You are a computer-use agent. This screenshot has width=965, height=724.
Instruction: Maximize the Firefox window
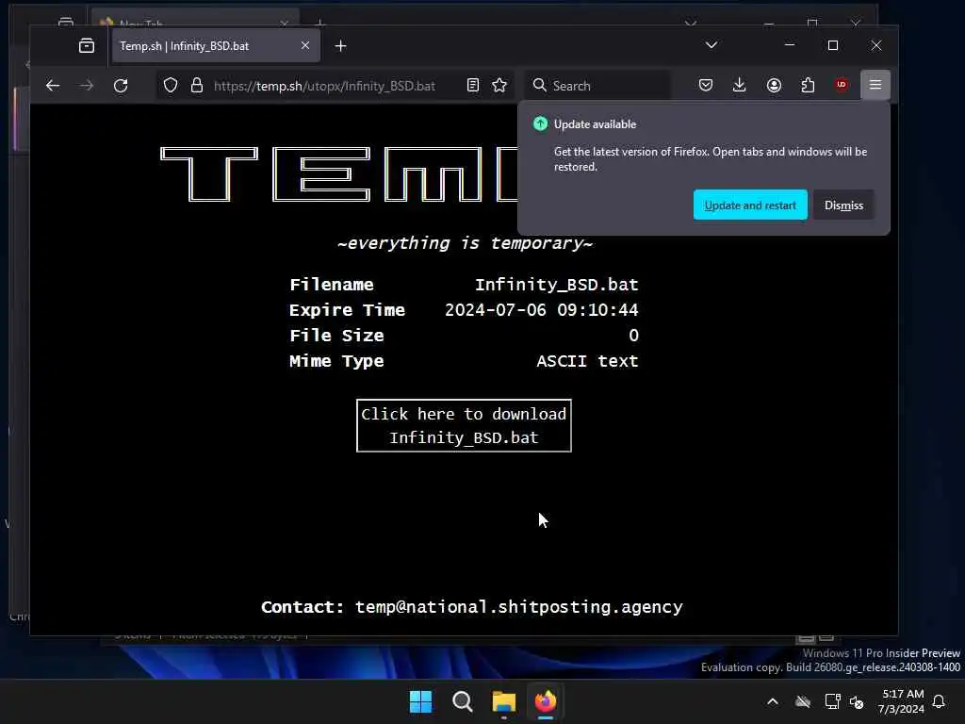click(x=833, y=45)
